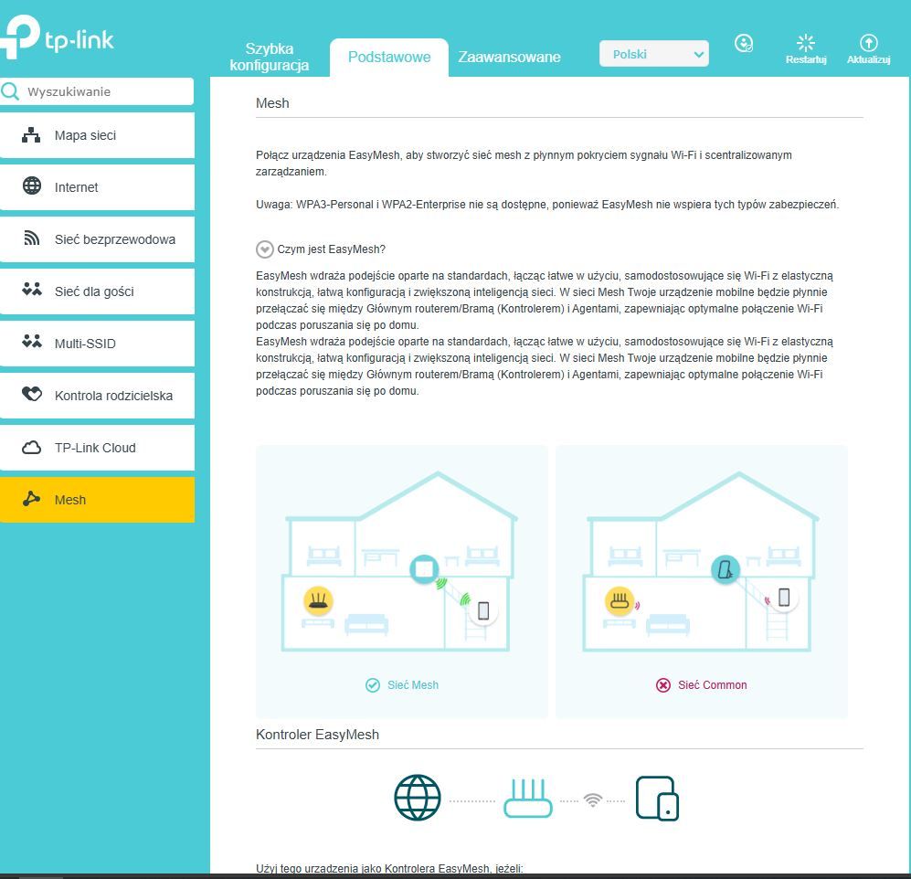911x879 pixels.
Task: Click the Internet globe sidebar icon
Action: pyautogui.click(x=32, y=185)
